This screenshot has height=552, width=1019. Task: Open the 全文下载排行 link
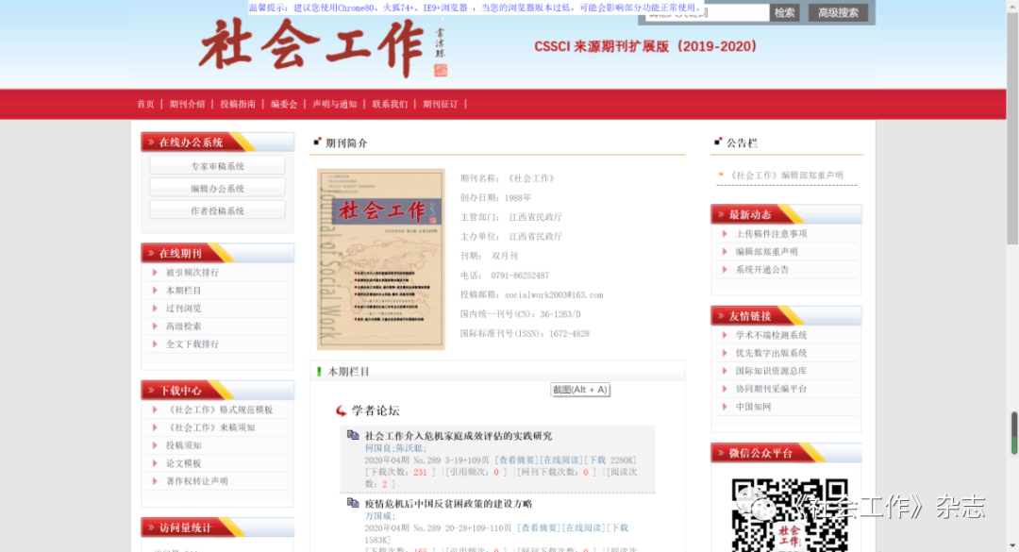[x=192, y=344]
